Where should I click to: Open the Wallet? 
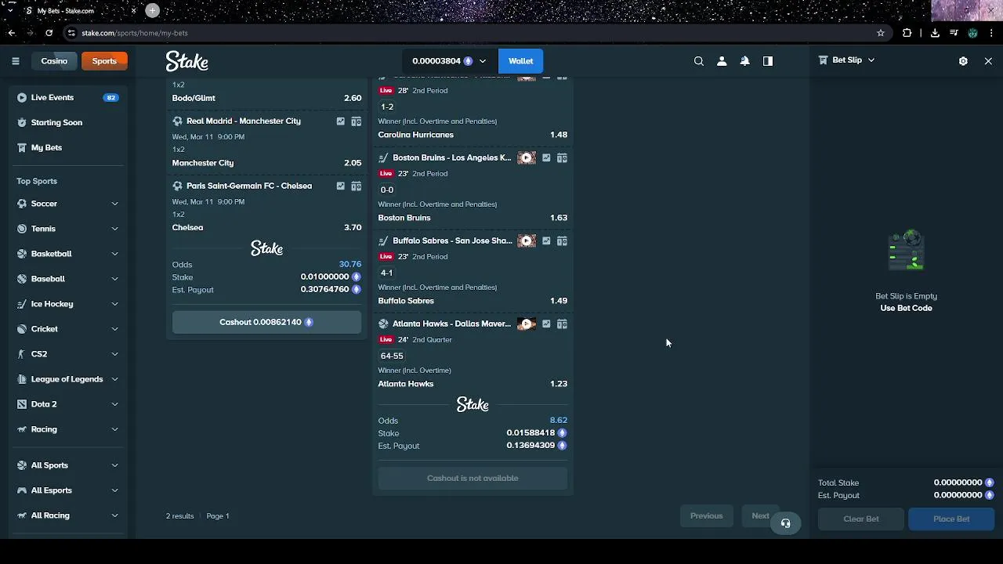click(520, 61)
